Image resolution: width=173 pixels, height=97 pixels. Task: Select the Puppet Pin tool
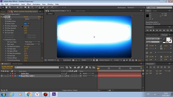point(52,7)
